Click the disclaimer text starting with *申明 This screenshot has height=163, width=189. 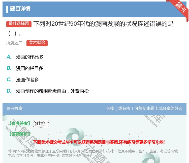click(92, 153)
